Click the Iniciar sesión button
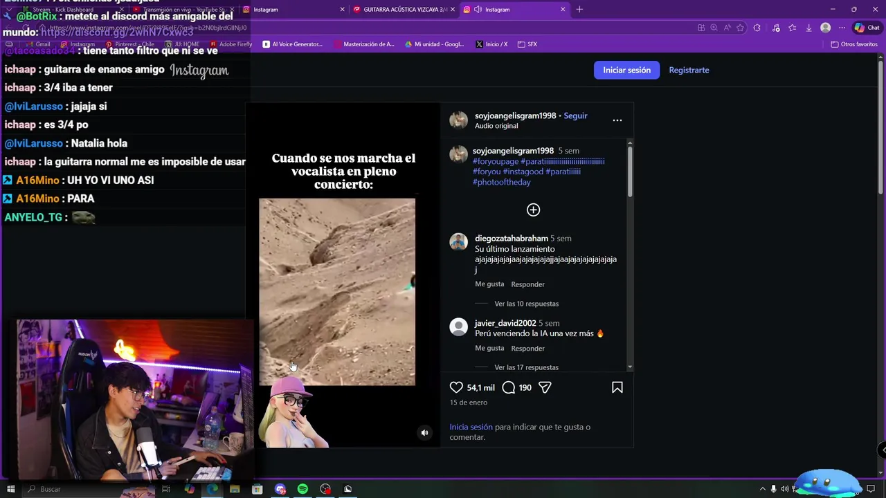This screenshot has width=886, height=498. coord(626,70)
